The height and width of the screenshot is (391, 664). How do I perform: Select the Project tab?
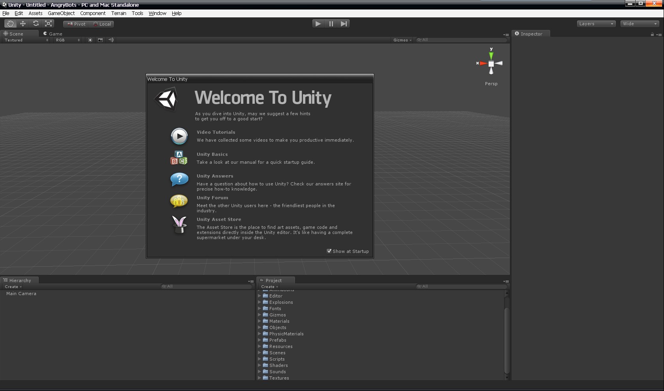275,281
